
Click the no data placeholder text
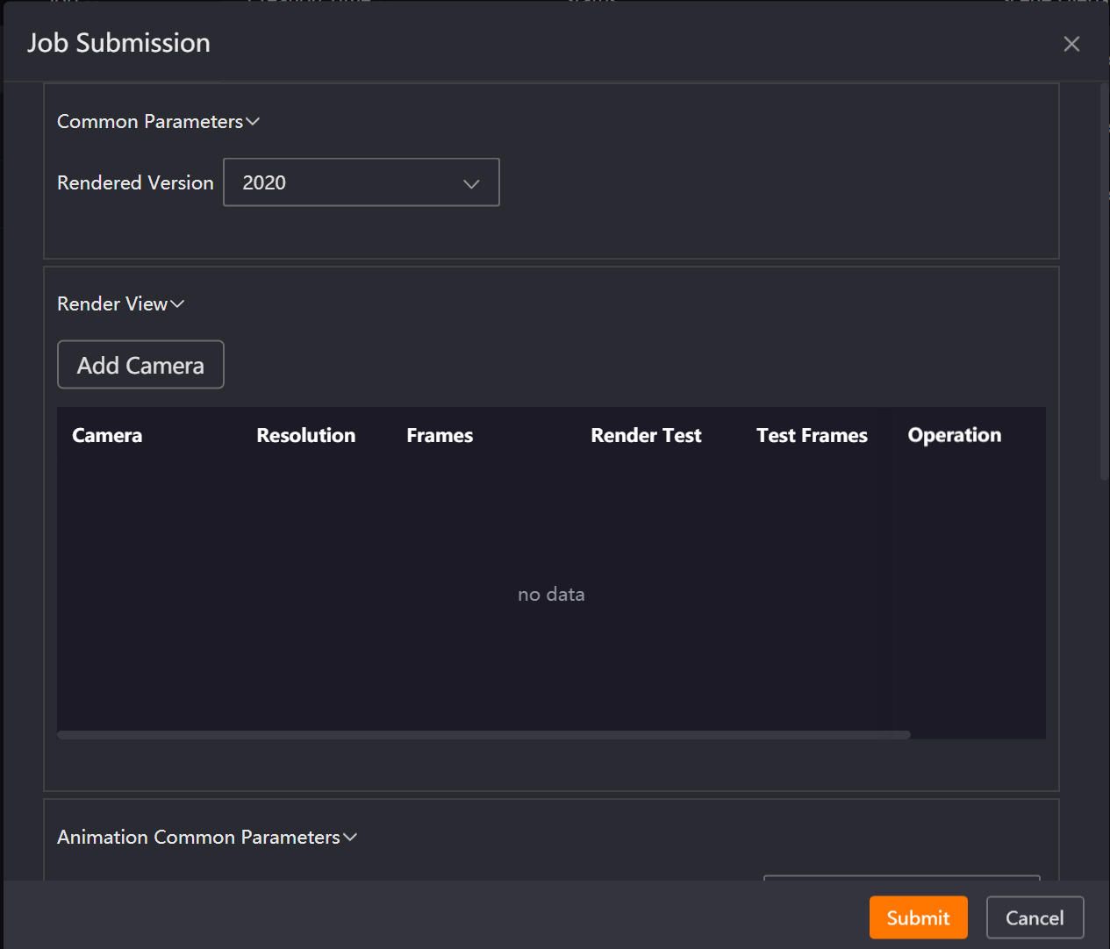pos(551,594)
